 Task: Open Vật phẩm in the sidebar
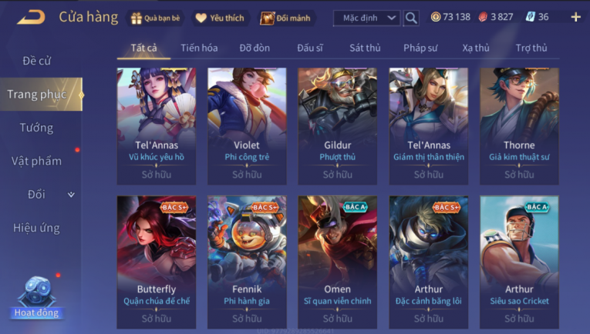click(x=36, y=161)
